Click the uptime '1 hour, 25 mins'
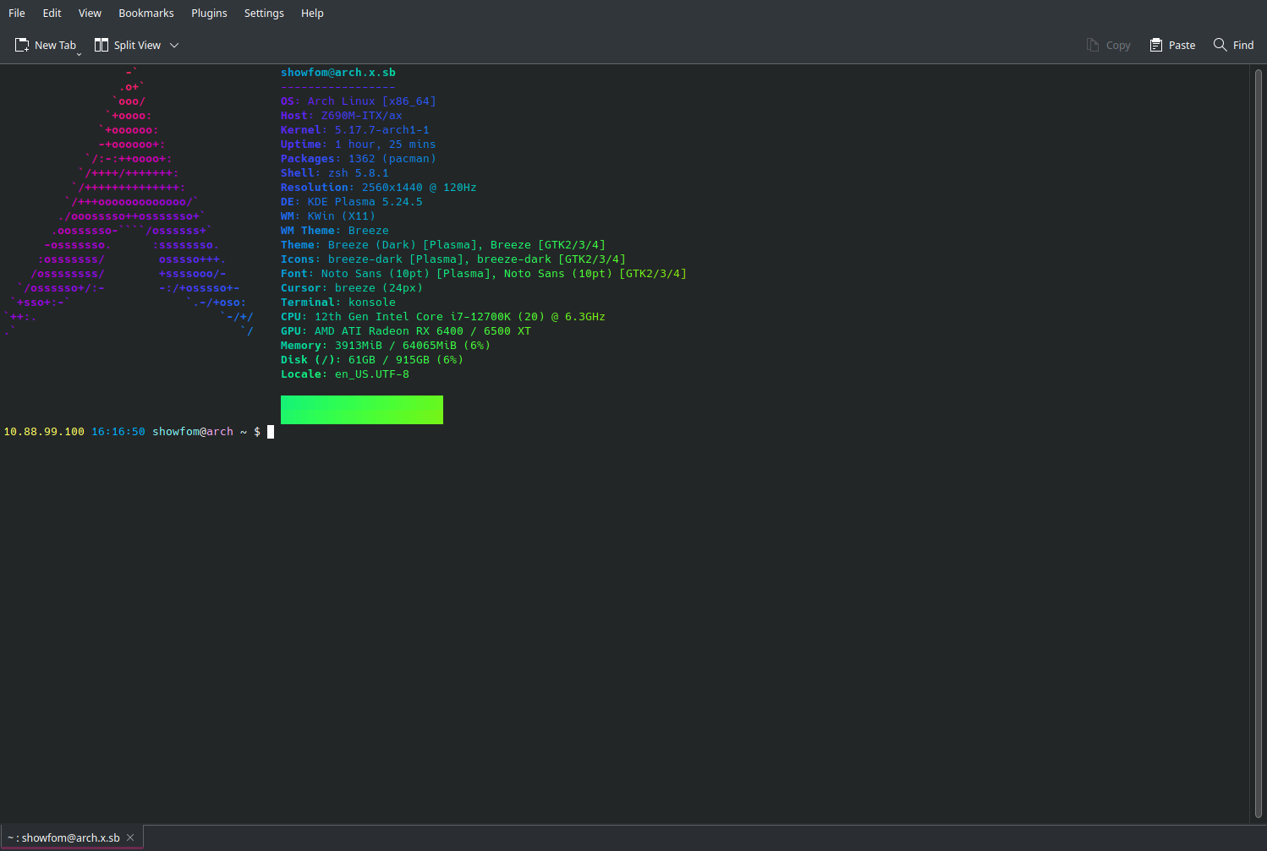The width and height of the screenshot is (1267, 851). 386,145
